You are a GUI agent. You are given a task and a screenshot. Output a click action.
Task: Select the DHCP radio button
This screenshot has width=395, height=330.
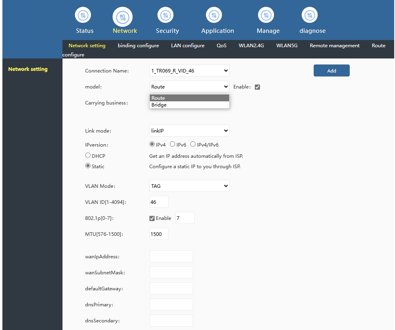(88, 155)
